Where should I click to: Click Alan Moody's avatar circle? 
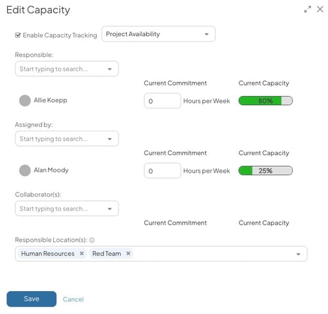[x=25, y=170]
